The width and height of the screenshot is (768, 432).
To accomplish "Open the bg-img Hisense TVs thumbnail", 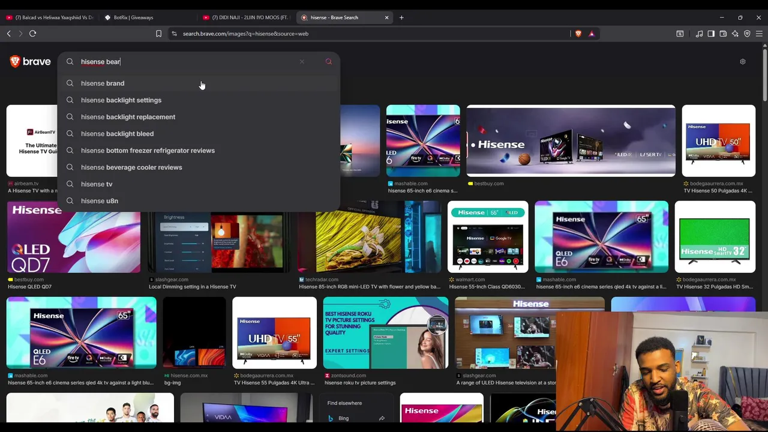I will tap(194, 332).
